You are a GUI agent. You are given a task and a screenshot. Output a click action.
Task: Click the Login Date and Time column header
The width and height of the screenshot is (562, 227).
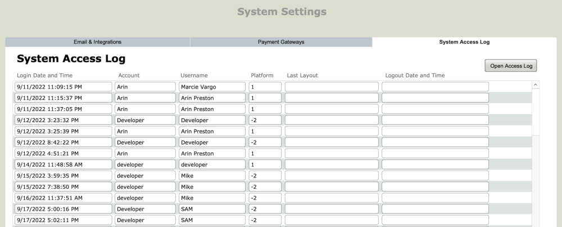45,76
